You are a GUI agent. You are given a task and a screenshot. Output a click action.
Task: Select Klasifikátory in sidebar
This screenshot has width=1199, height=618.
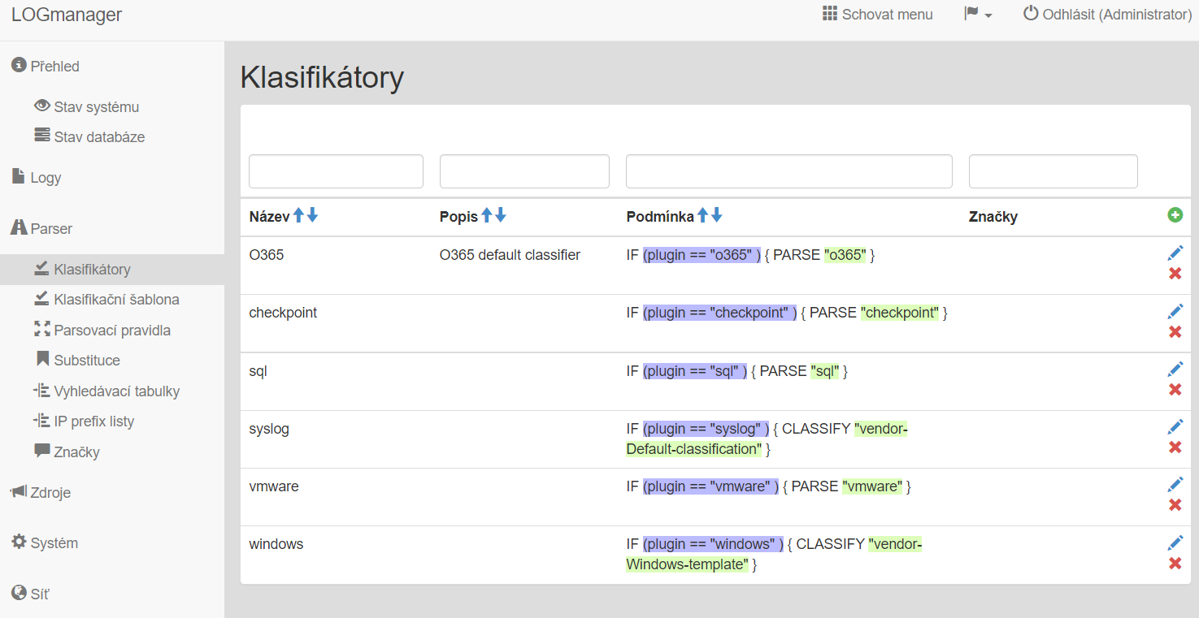tap(112, 270)
